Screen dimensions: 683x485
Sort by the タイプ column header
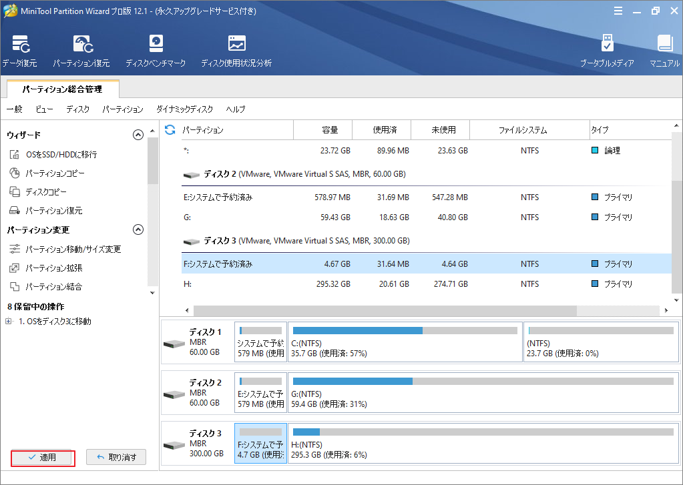point(631,129)
